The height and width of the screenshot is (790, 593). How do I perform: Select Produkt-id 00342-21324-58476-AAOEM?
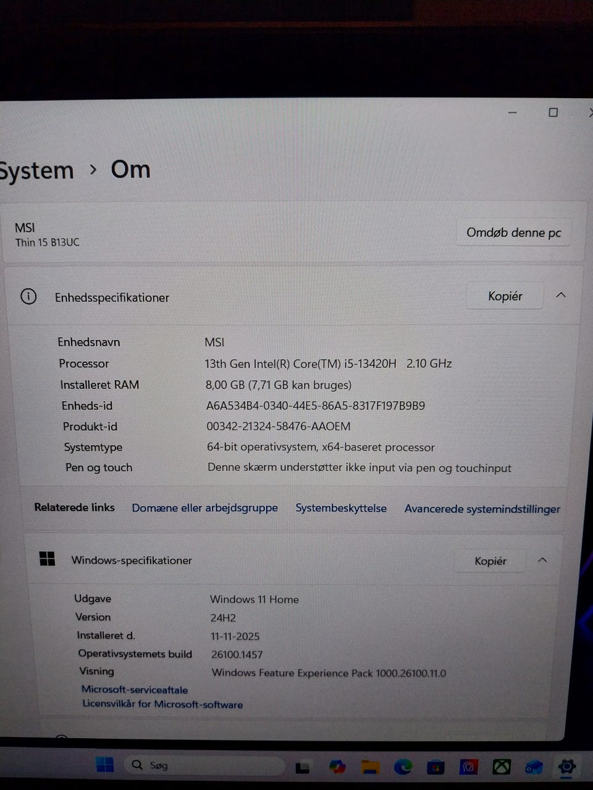(x=279, y=426)
